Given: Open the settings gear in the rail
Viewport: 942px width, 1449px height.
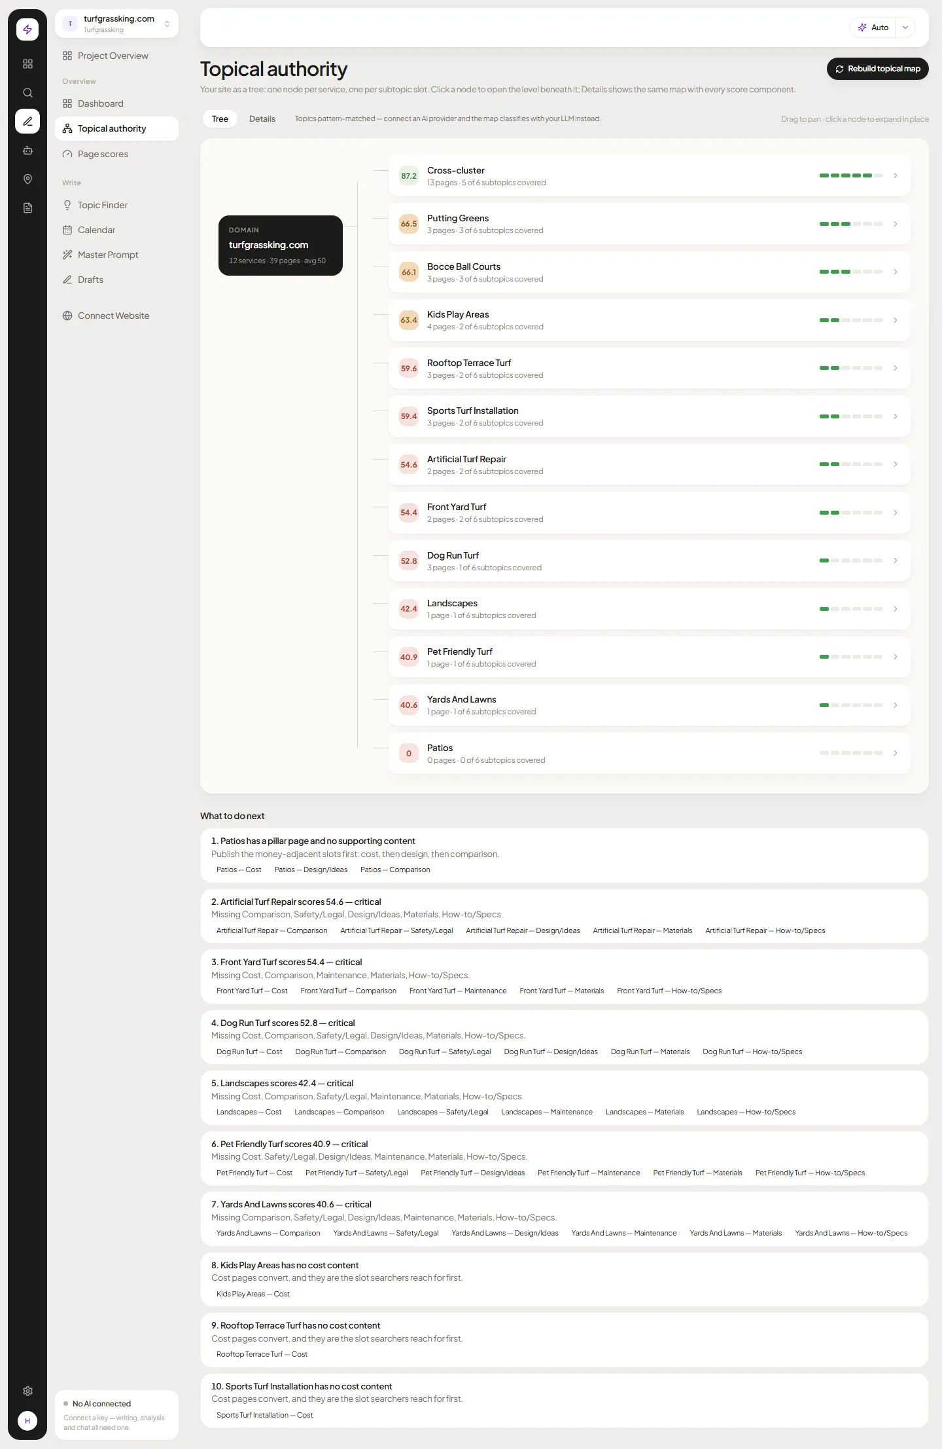Looking at the screenshot, I should [x=27, y=1390].
